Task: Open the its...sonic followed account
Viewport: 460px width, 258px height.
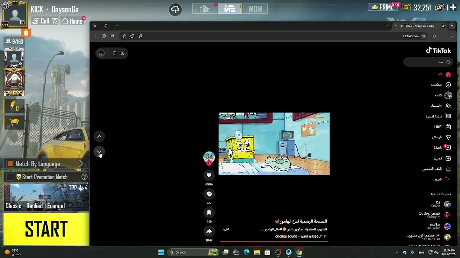Action: point(439,226)
